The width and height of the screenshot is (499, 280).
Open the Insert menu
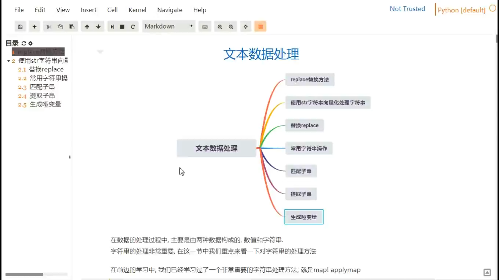point(88,10)
